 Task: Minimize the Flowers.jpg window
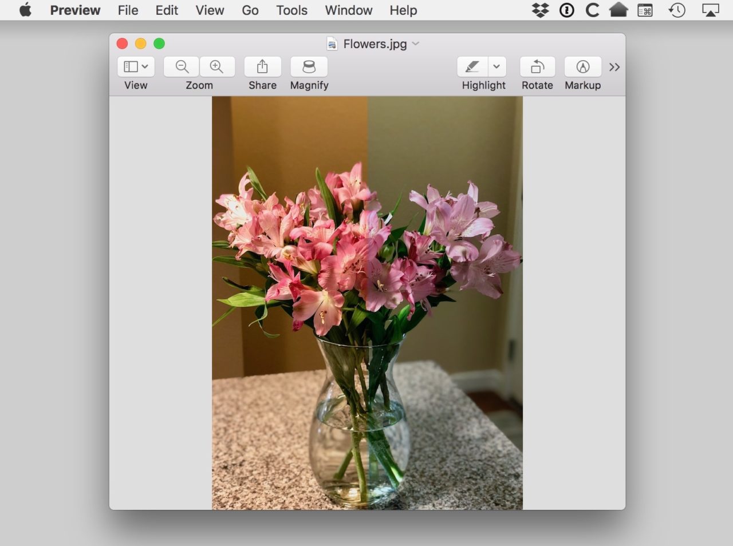[x=140, y=43]
